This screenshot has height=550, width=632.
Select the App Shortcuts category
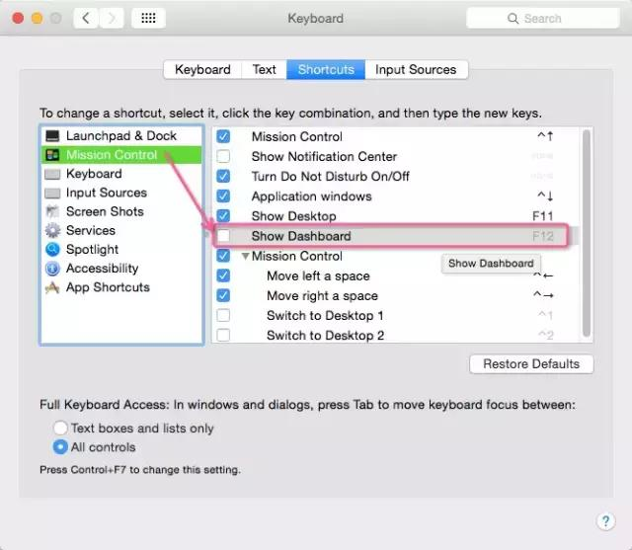121,287
